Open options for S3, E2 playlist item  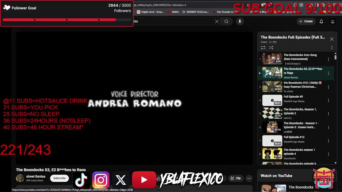coord(328,73)
